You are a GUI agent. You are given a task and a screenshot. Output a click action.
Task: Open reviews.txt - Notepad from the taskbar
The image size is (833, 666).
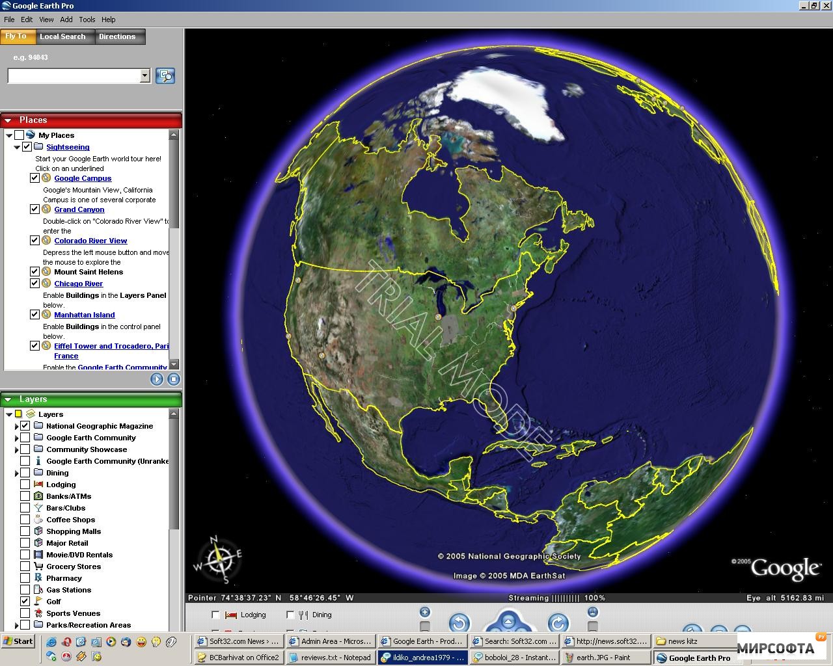point(331,658)
